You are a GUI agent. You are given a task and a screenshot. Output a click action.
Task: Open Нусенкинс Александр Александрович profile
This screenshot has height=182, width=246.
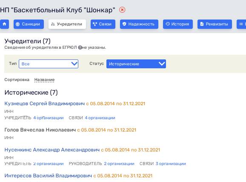pos(52,150)
